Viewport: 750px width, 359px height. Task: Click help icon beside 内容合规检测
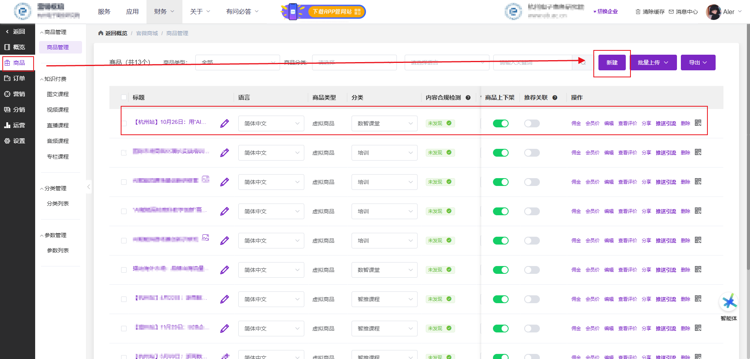point(468,98)
